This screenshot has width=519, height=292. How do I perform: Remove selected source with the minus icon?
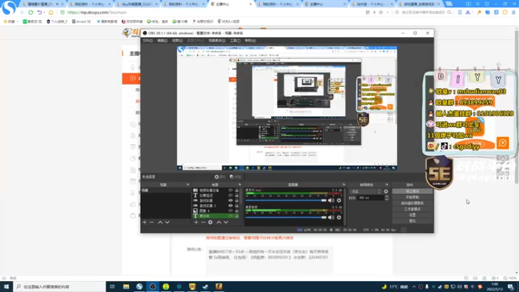(203, 222)
